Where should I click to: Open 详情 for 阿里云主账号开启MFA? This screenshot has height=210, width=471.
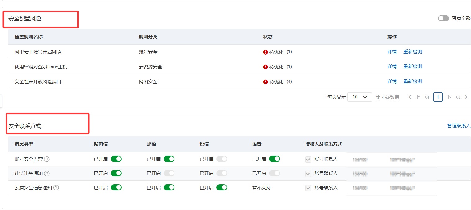click(392, 52)
